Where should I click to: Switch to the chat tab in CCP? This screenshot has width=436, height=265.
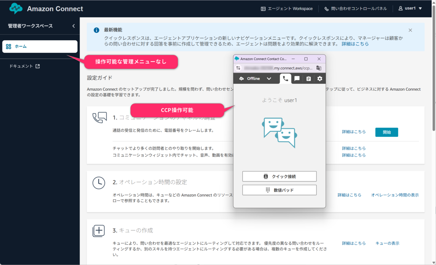click(x=297, y=78)
